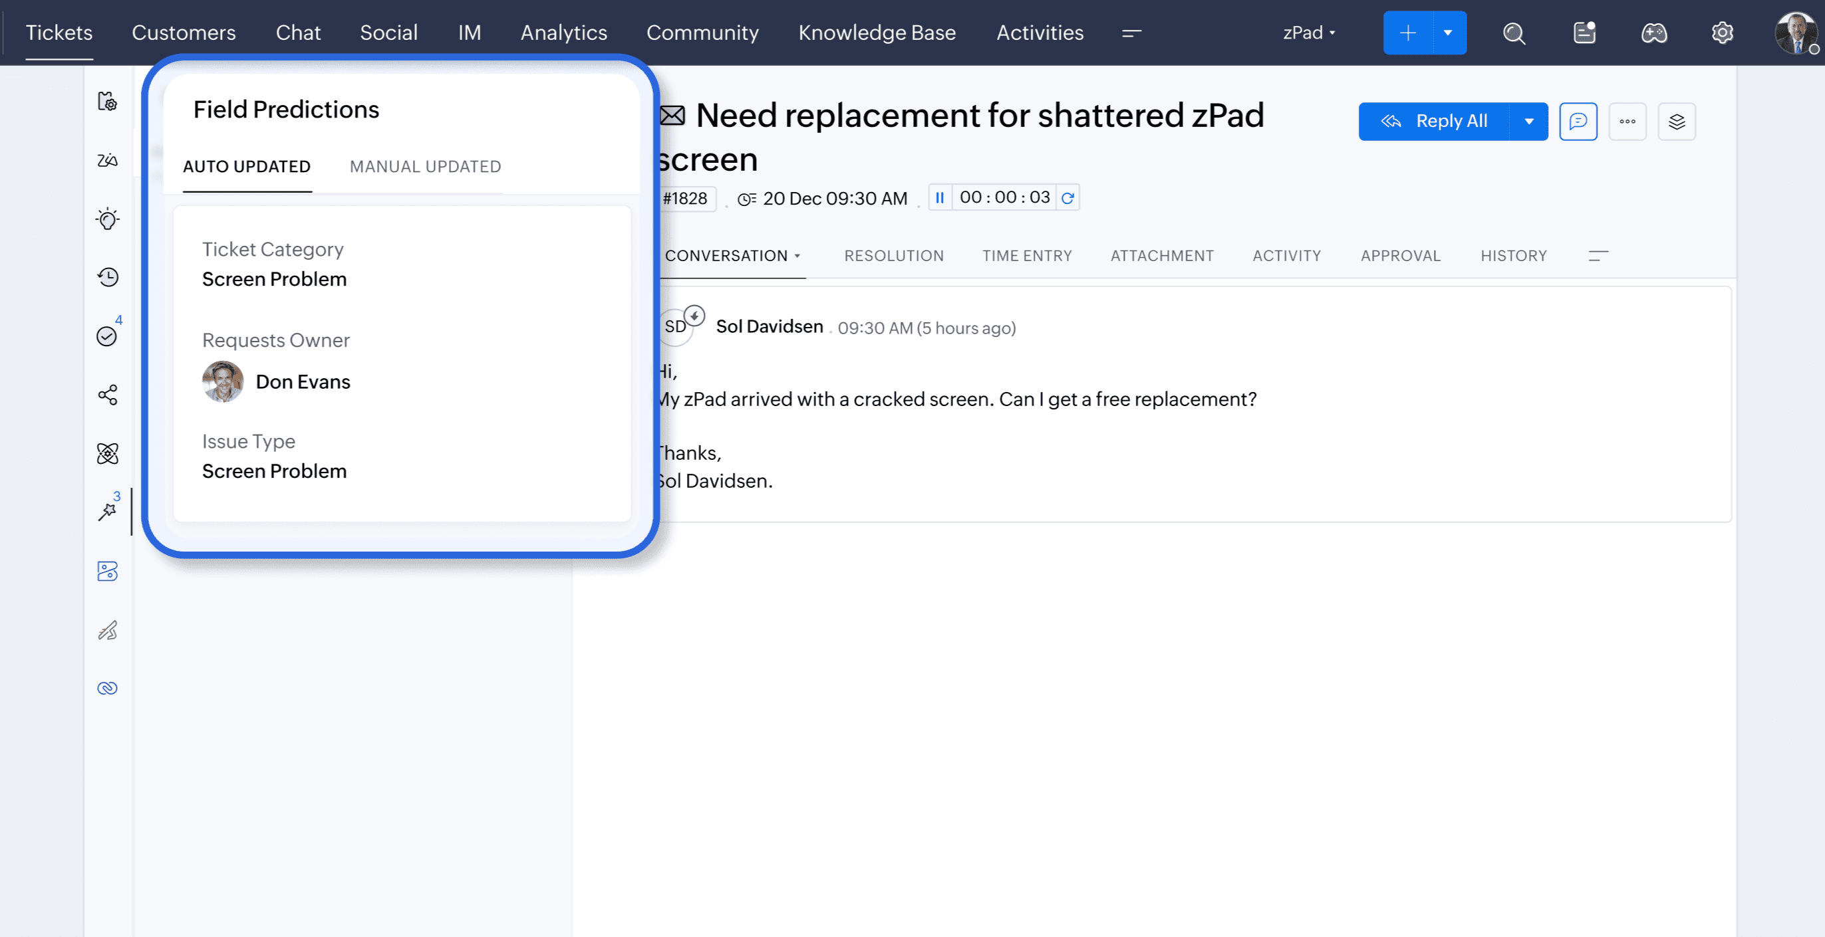
Task: Click the search magnifier icon in the top bar
Action: [x=1513, y=33]
